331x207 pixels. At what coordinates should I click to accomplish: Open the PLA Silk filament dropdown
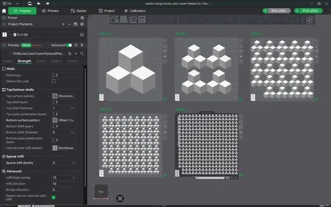coord(10,35)
